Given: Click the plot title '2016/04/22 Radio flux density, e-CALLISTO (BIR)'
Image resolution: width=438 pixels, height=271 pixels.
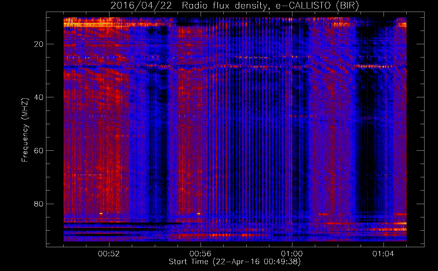Looking at the screenshot, I should click(235, 5).
